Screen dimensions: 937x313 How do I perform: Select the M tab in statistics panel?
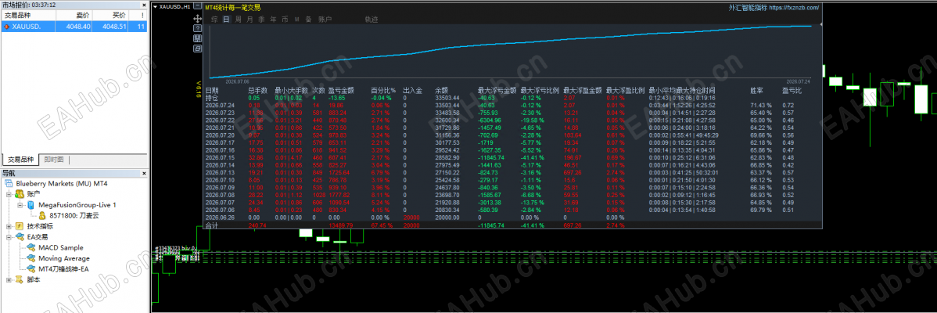296,19
